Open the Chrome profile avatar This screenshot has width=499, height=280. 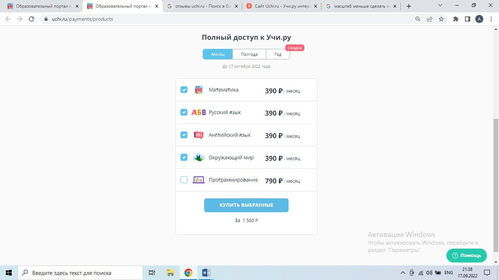click(x=479, y=19)
